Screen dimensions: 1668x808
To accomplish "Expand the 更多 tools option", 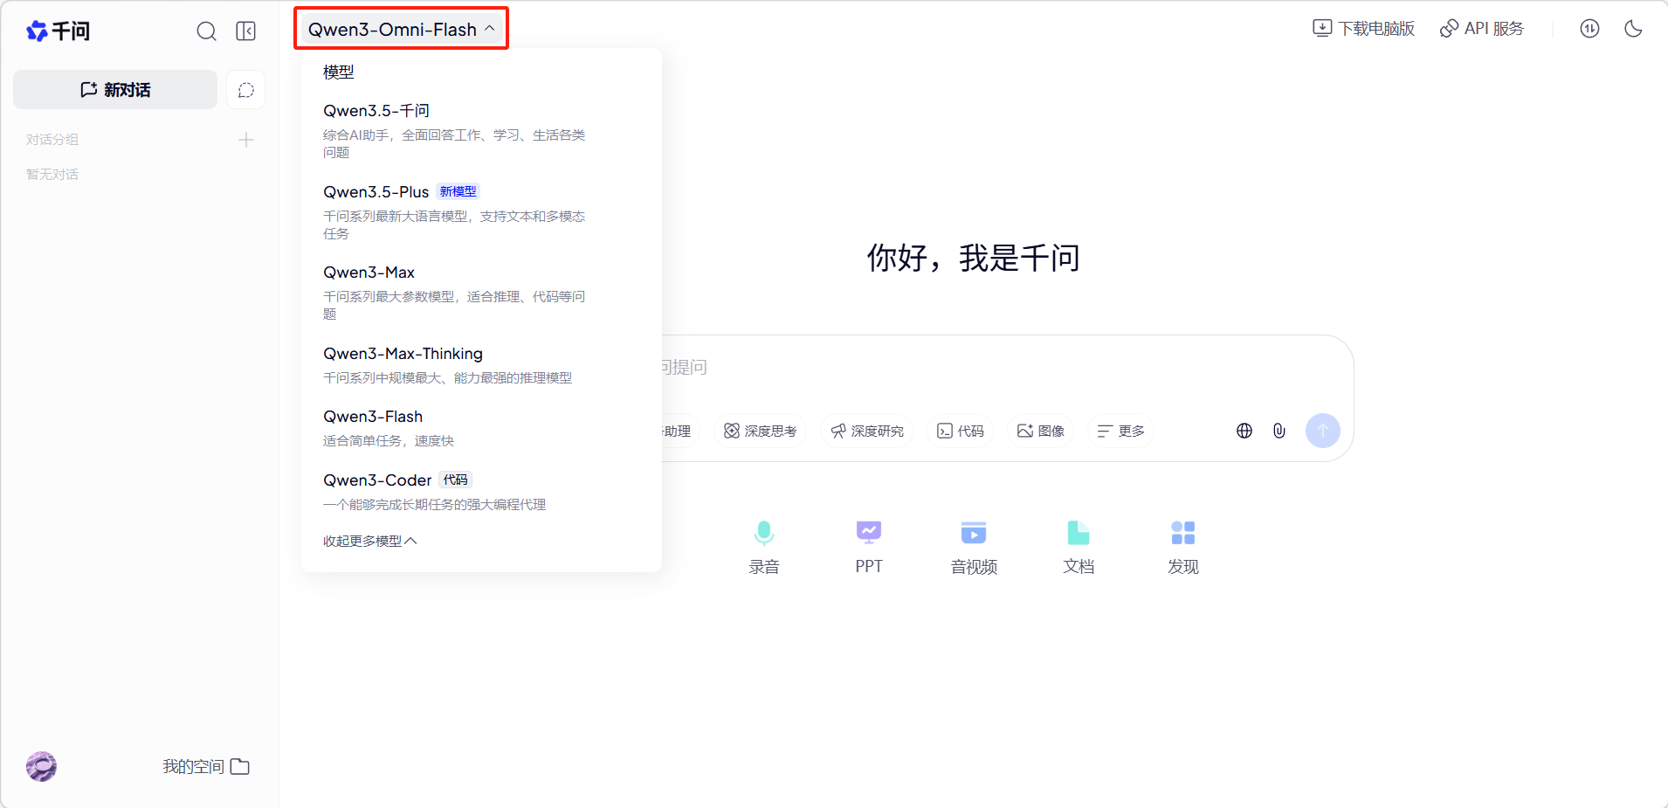I will [1121, 431].
